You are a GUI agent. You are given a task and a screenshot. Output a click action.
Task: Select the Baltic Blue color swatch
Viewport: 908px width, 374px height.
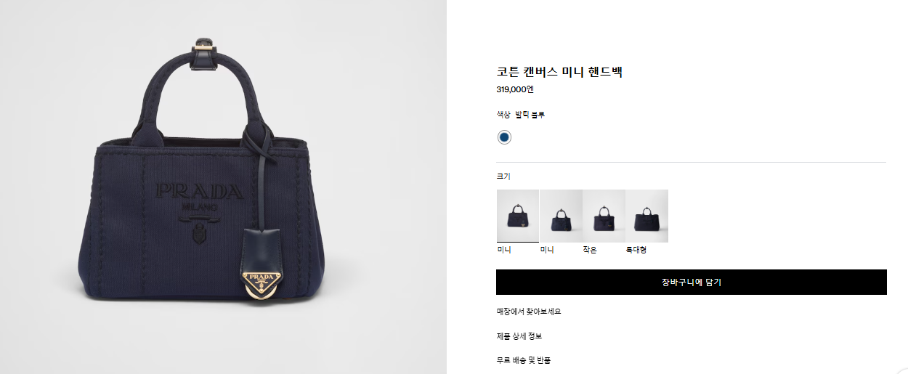pos(504,137)
